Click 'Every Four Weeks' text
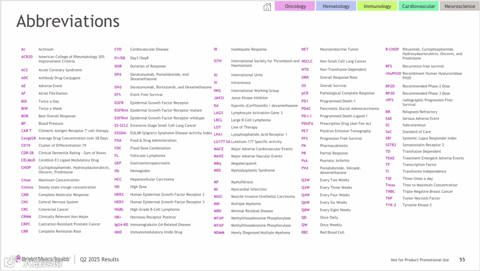This screenshot has height=271, width=480. (x=335, y=195)
